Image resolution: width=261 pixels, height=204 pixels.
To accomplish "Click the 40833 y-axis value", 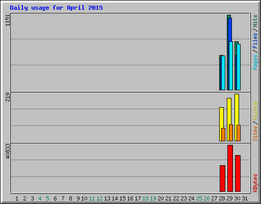I will (8, 151).
